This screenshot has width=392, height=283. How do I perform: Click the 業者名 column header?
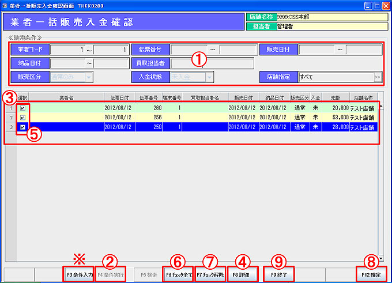click(x=65, y=98)
